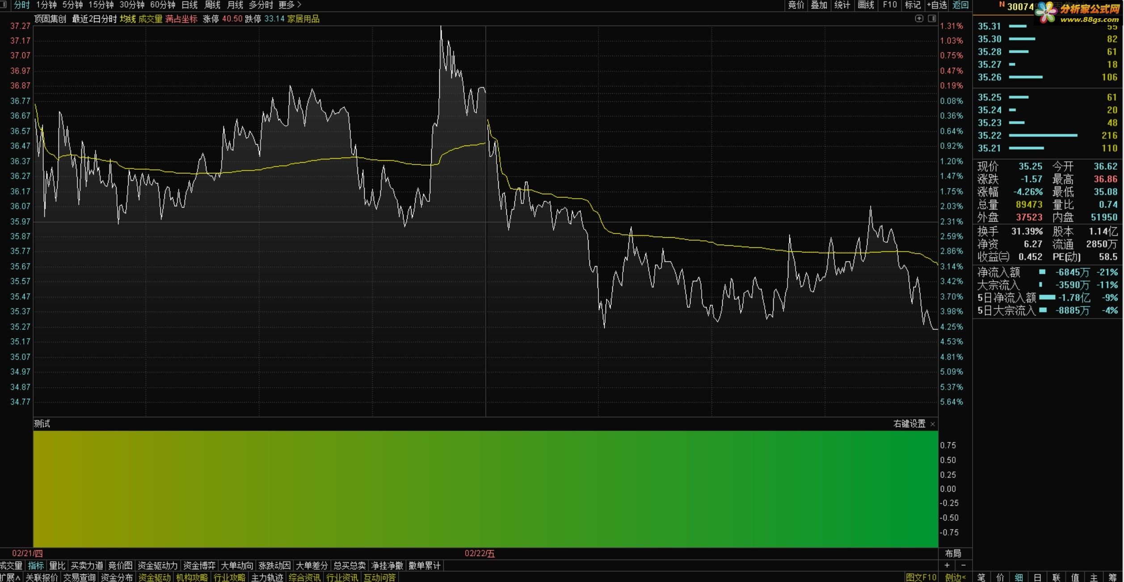Collapse the 扩展 panel
The height and width of the screenshot is (582, 1124).
(x=10, y=577)
